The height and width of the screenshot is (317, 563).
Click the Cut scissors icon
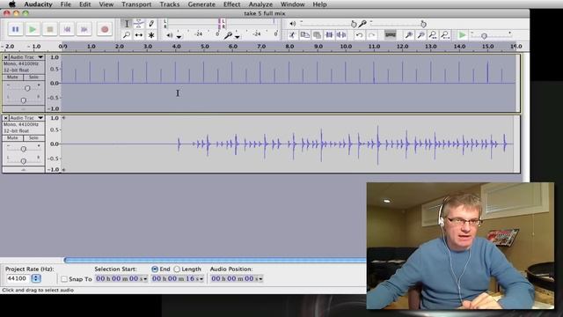pyautogui.click(x=292, y=35)
